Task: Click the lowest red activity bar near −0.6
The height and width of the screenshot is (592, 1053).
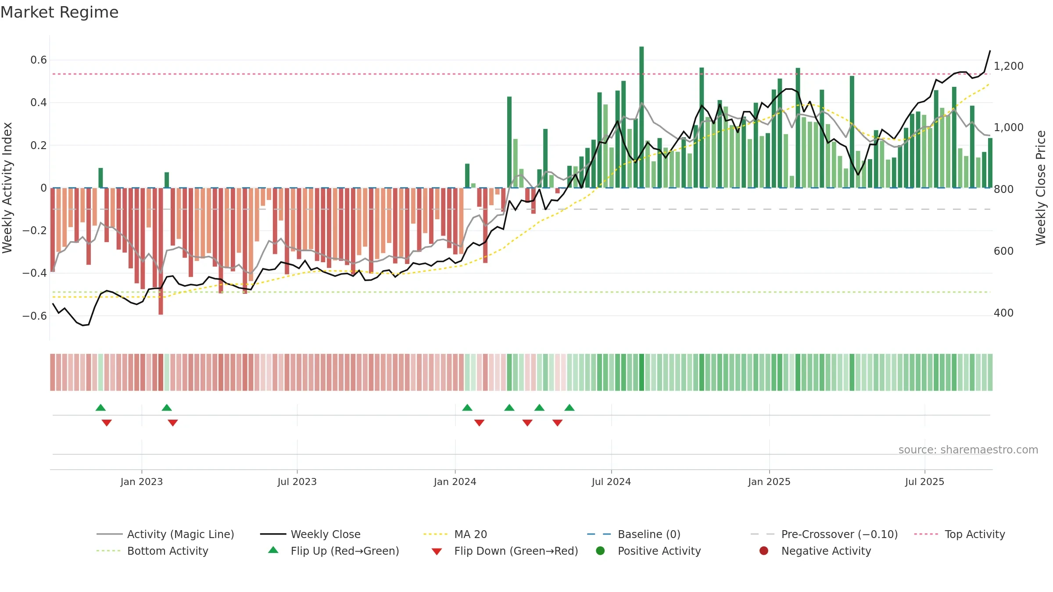Action: pyautogui.click(x=161, y=251)
